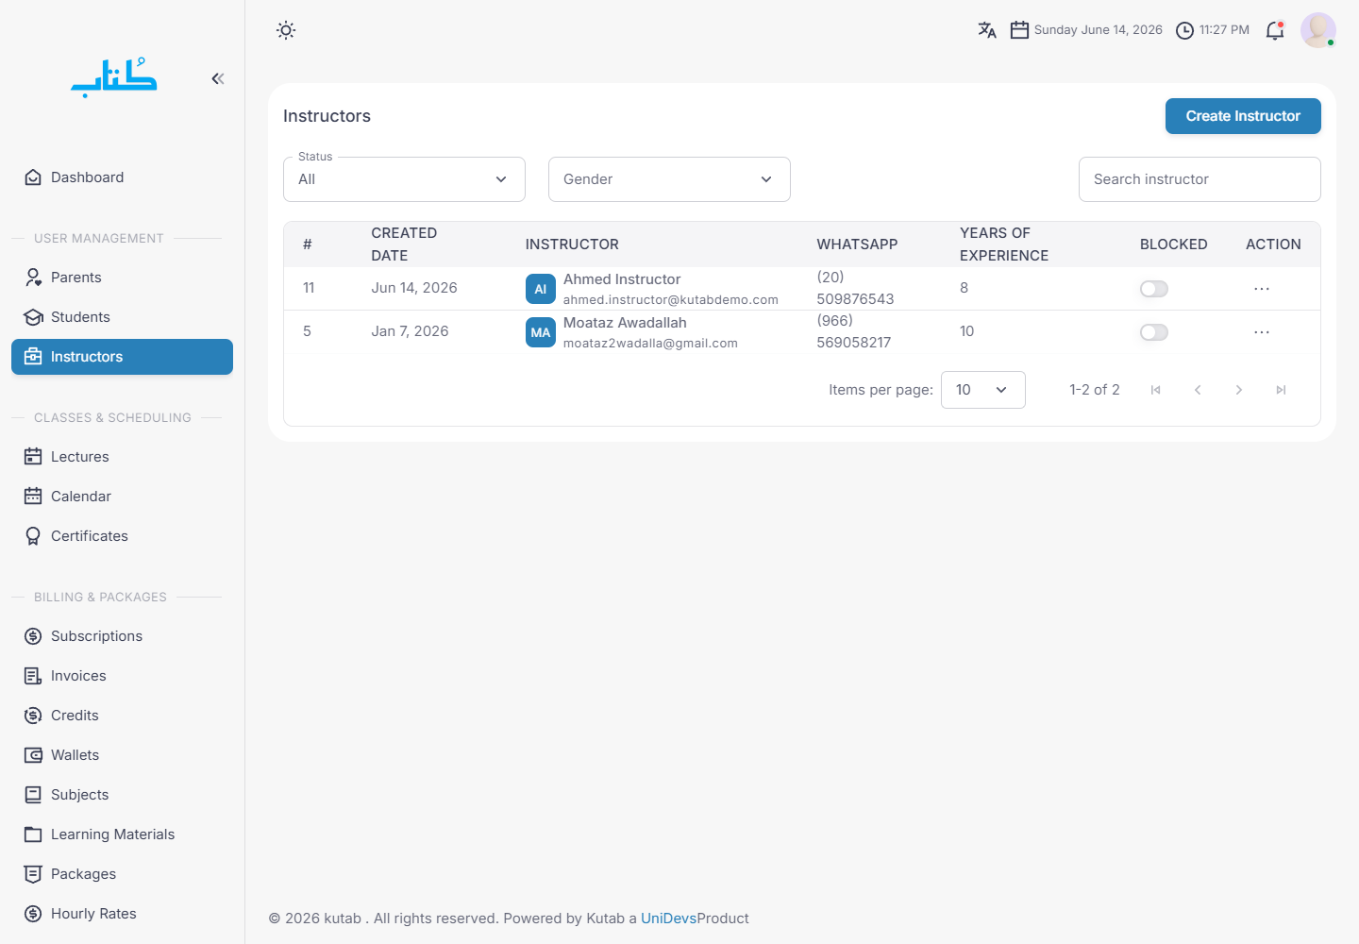Collapse the sidebar with double-chevron icon
Screen dimensions: 1359x944
[x=218, y=78]
